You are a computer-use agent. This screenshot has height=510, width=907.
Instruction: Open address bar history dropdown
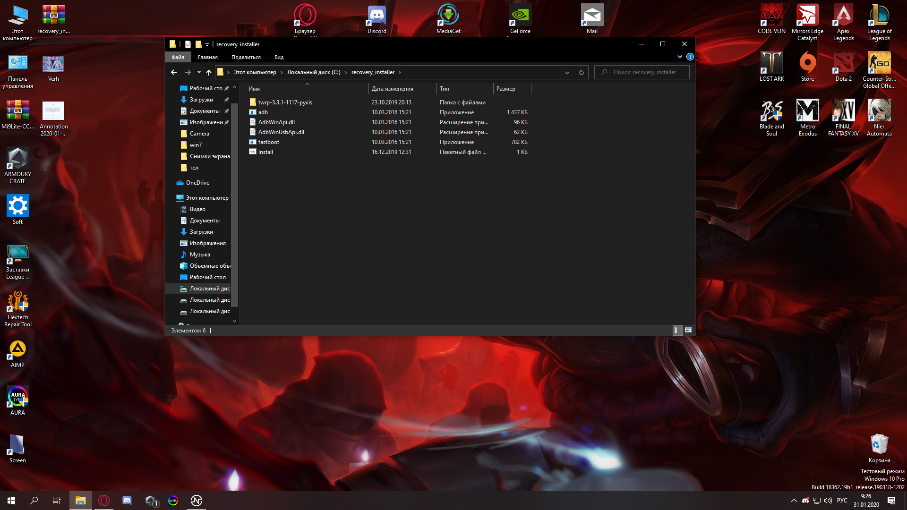pos(567,72)
